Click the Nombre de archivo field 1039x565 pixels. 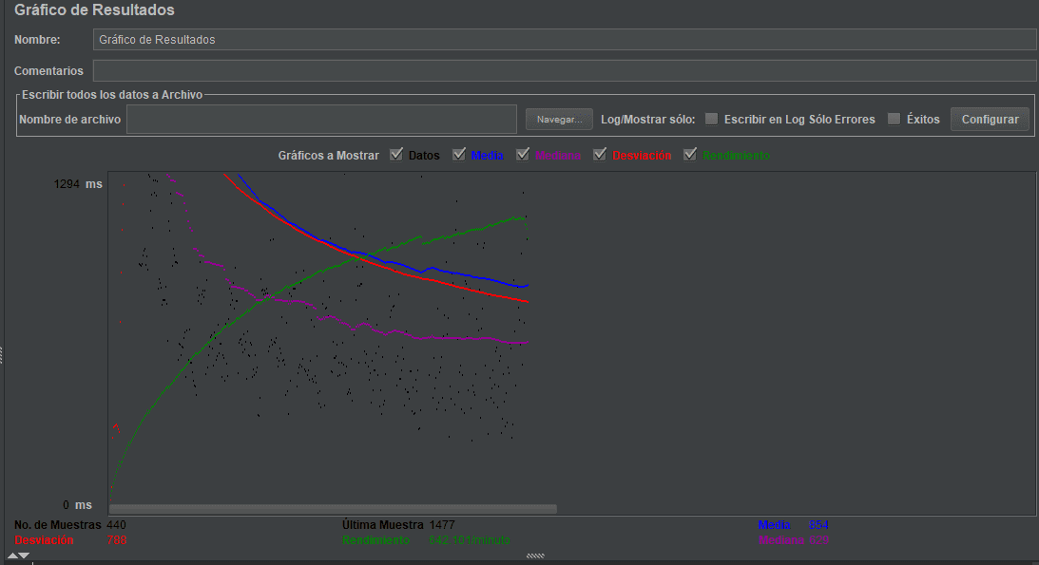(323, 119)
